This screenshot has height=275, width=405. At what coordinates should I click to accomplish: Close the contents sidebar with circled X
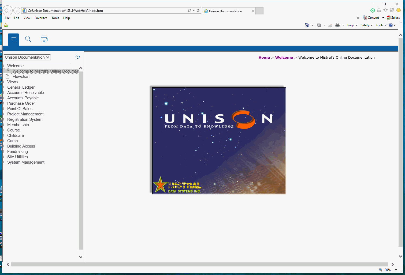pos(78,56)
